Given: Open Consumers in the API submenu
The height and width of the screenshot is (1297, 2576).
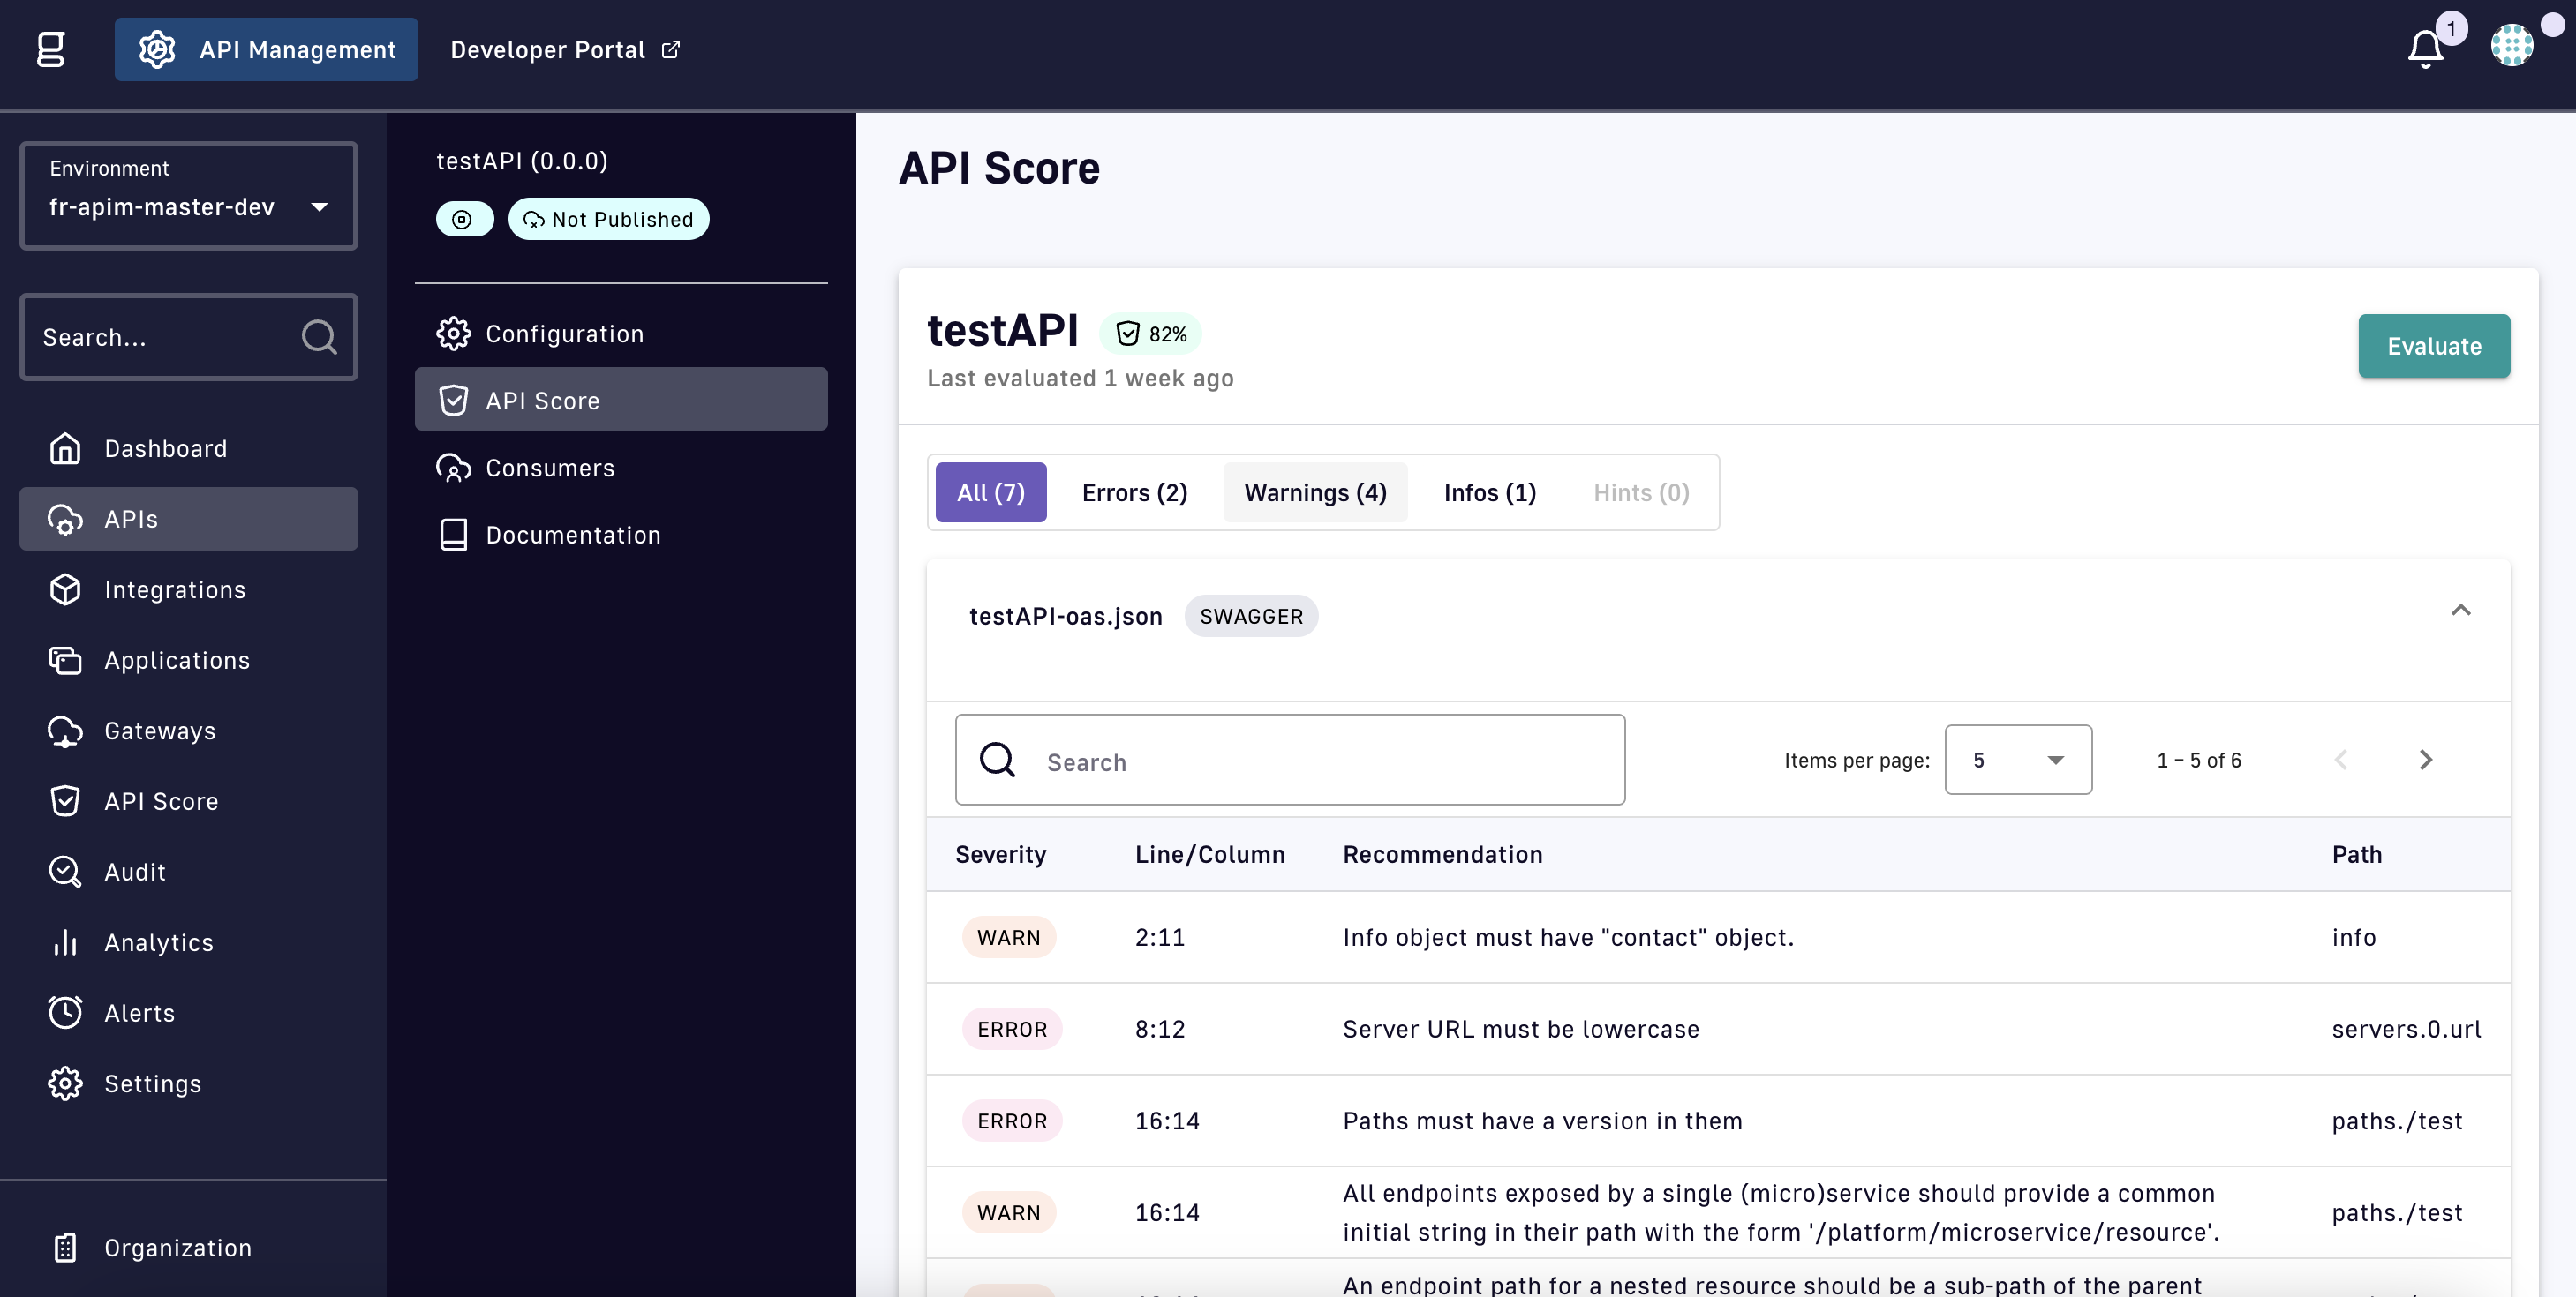Looking at the screenshot, I should pyautogui.click(x=549, y=468).
